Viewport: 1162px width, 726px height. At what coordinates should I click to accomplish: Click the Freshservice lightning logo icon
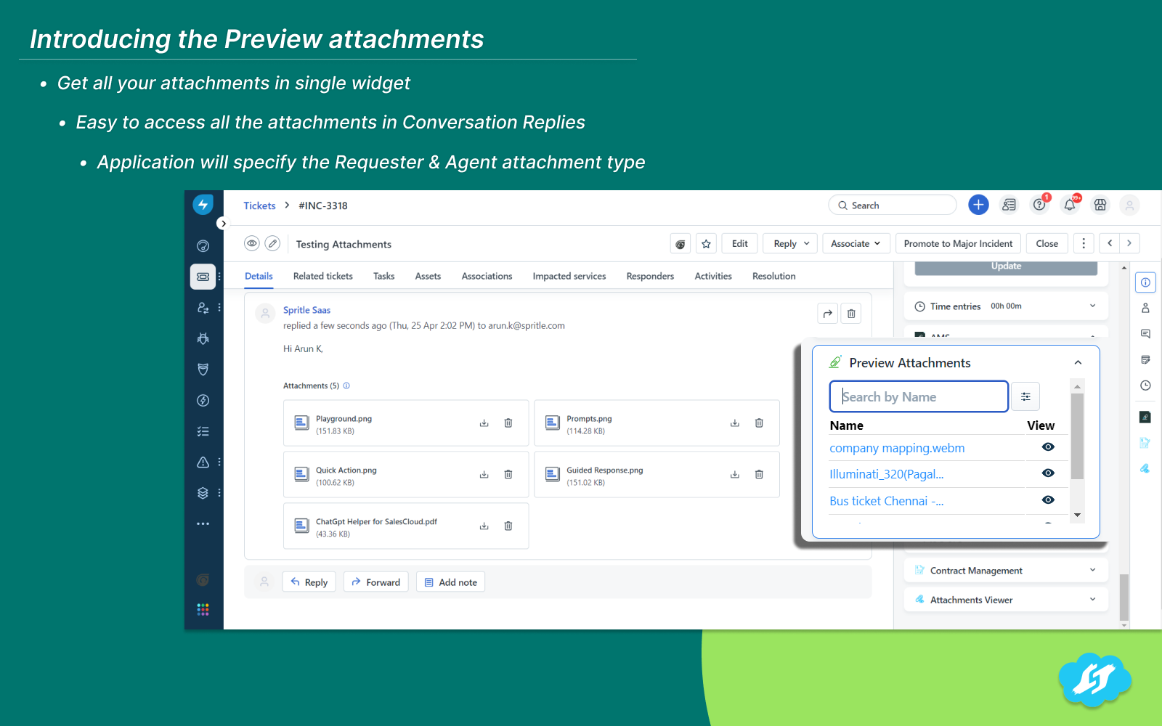point(203,205)
